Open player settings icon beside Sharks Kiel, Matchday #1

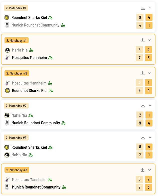click(50, 18)
